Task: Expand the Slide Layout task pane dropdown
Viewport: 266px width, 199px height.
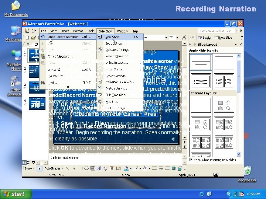Action: (235, 44)
